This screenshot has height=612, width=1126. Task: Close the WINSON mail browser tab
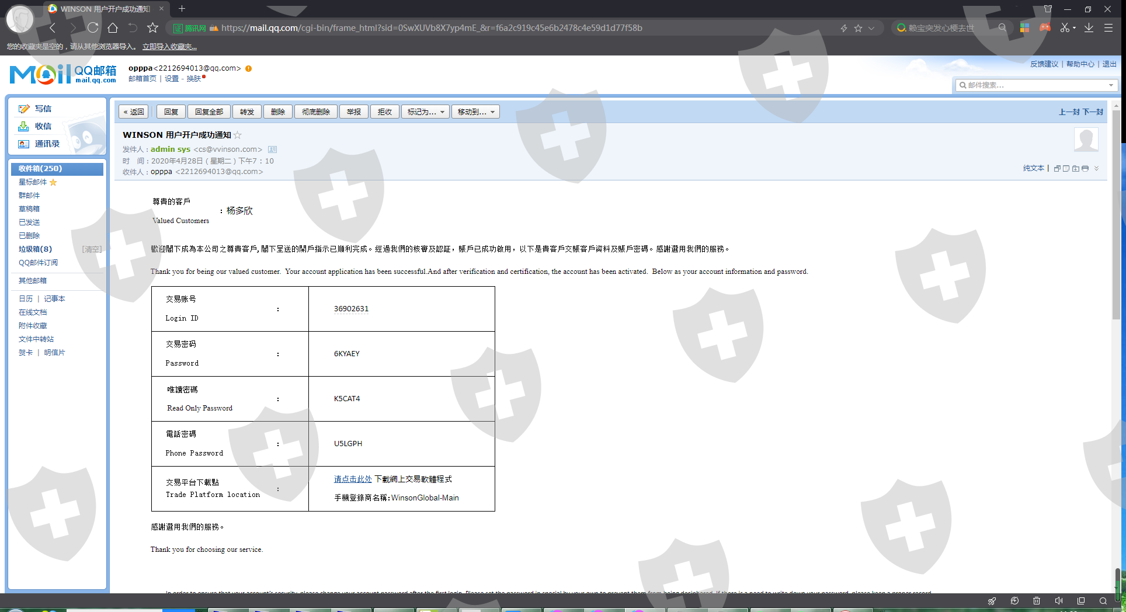[162, 9]
